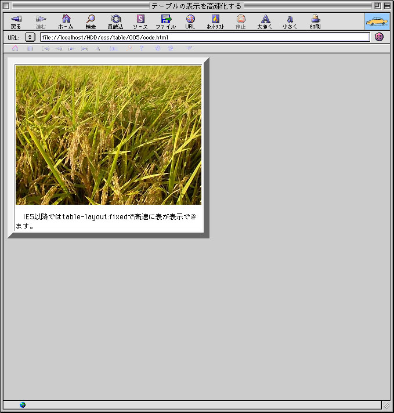Click the Back (戻る) arrow button
Screen dimensions: 394x413
tap(16, 20)
